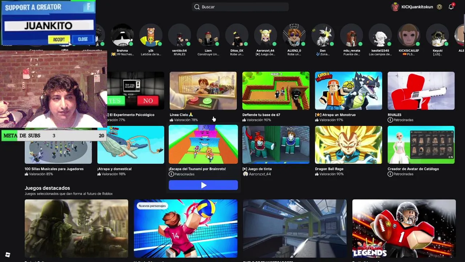Open Escapa del Tsunami por Brainrots thumbnail
This screenshot has height=262, width=465.
(x=203, y=144)
